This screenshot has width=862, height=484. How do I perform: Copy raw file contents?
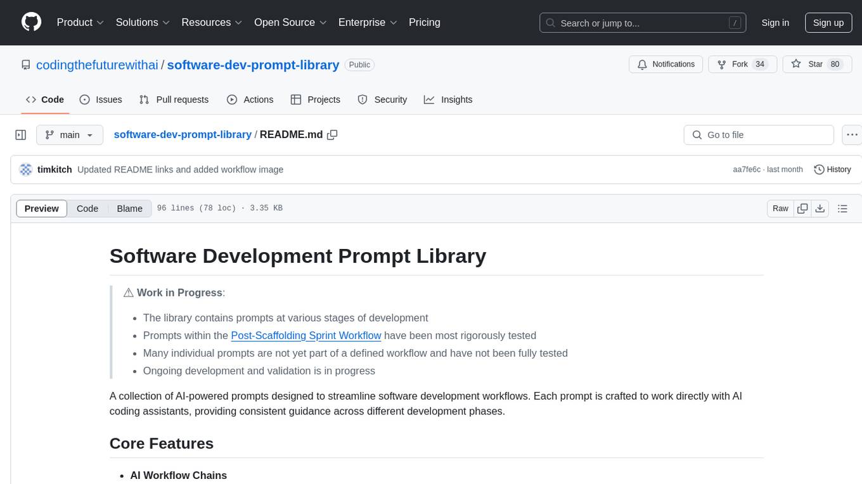tap(802, 208)
